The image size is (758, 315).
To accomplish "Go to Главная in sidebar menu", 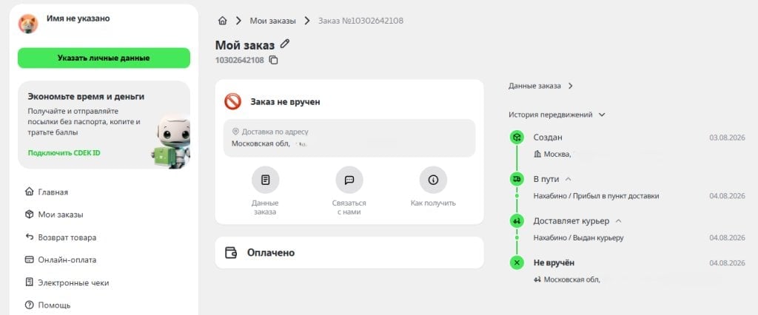I will [53, 192].
